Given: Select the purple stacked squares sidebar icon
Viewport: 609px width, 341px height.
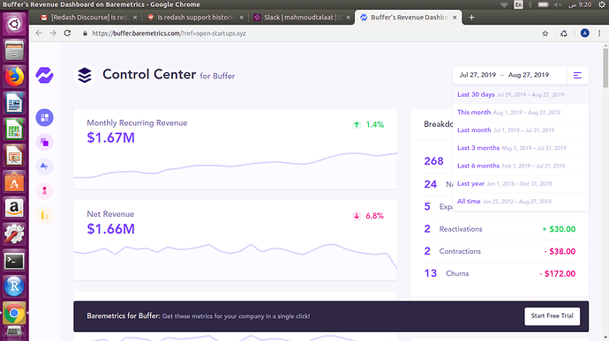Looking at the screenshot, I should (x=45, y=143).
